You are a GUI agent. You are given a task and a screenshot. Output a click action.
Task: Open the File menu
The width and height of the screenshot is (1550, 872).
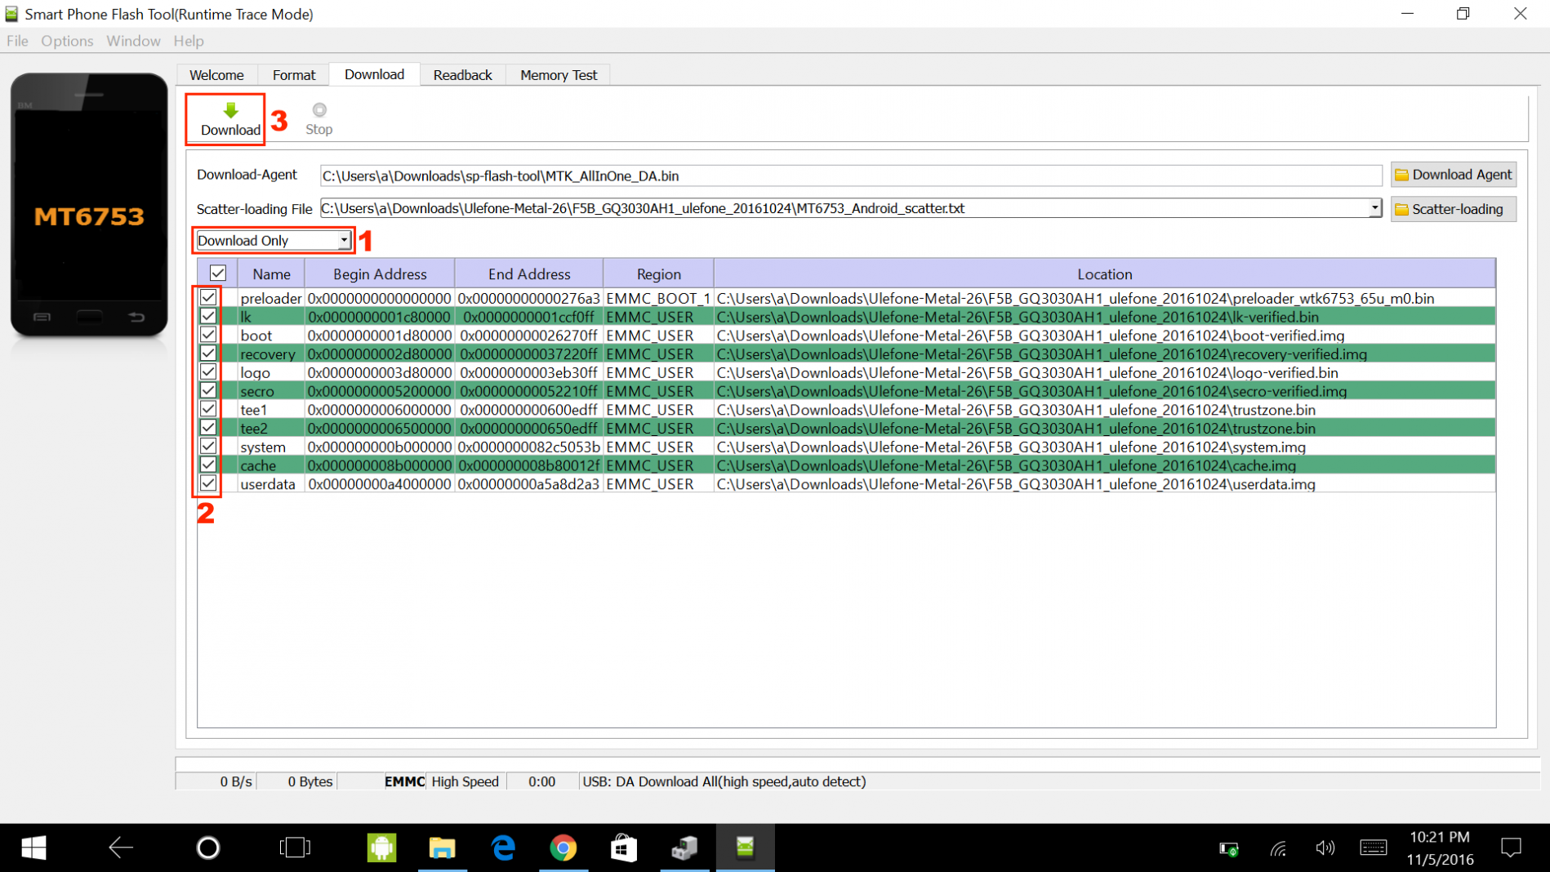(x=17, y=41)
